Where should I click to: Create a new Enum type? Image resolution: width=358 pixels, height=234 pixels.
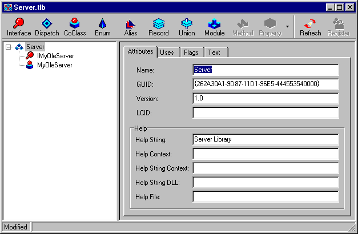[102, 27]
